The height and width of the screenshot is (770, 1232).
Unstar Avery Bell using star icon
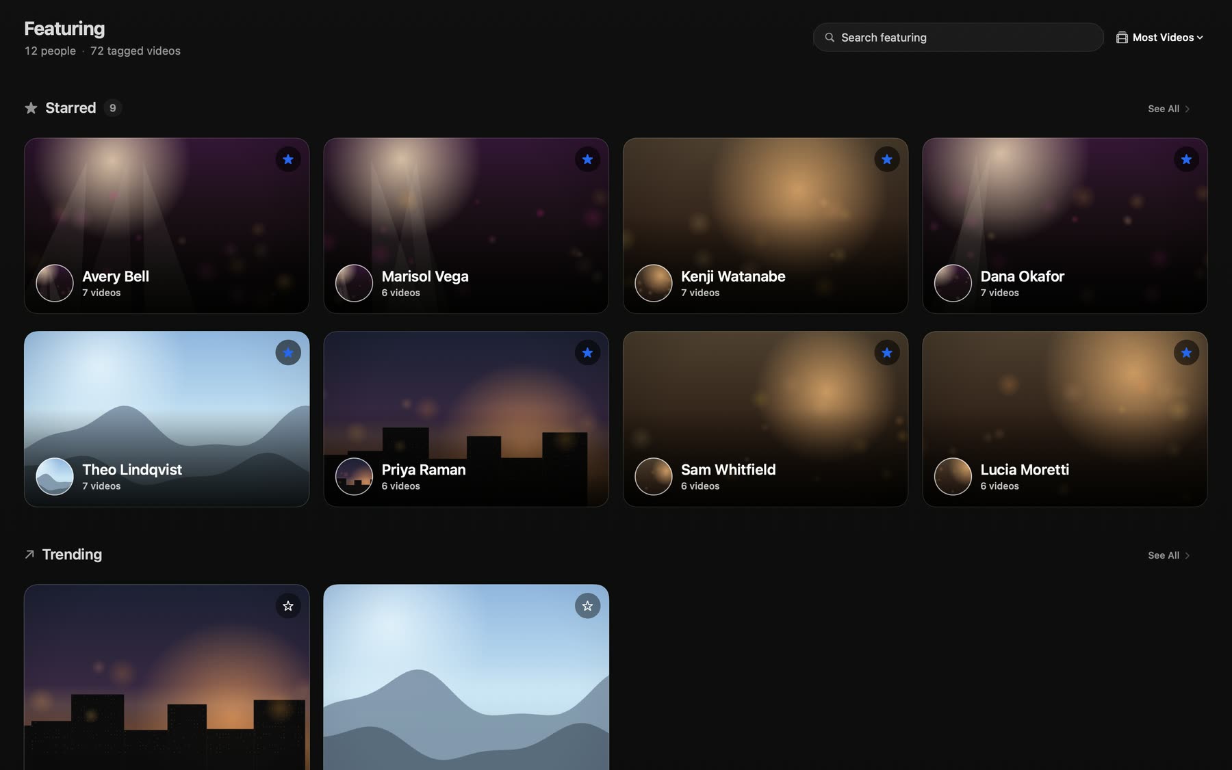coord(288,159)
